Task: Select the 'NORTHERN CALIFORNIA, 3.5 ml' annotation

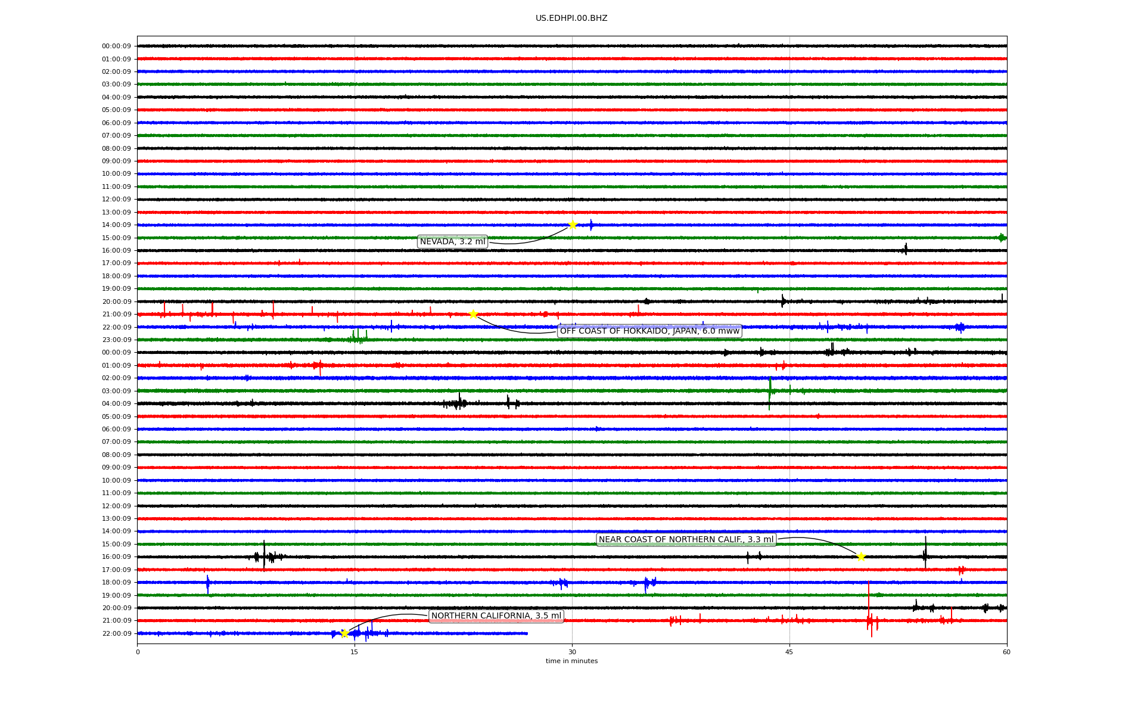Action: tap(496, 615)
